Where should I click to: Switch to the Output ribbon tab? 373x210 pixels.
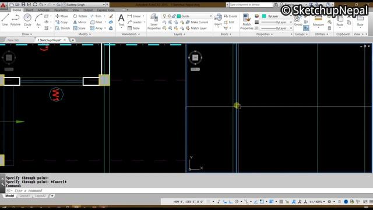point(88,10)
